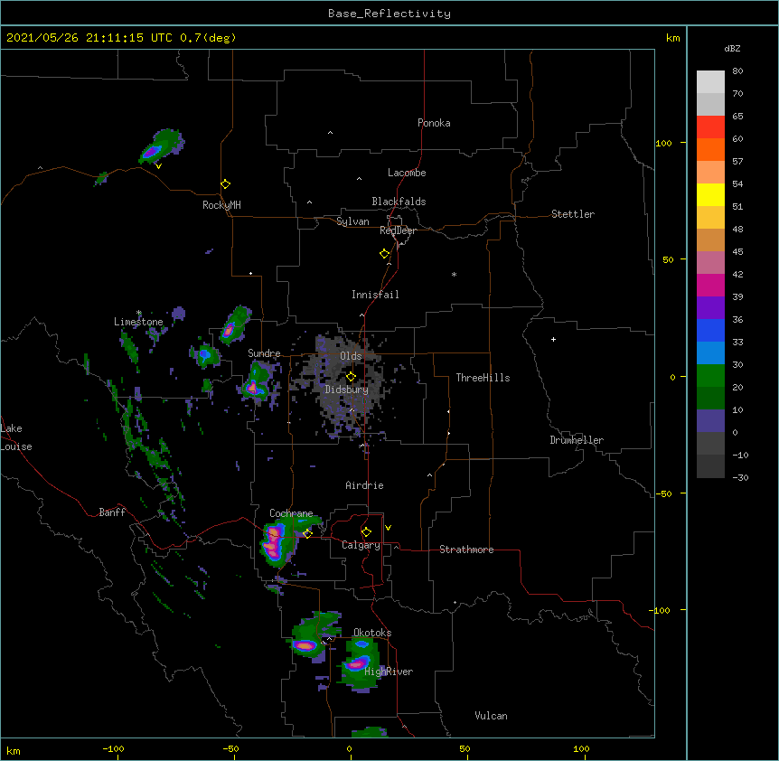Image resolution: width=779 pixels, height=761 pixels.
Task: Click the yellow marker near RockyMH
Action: tap(226, 184)
